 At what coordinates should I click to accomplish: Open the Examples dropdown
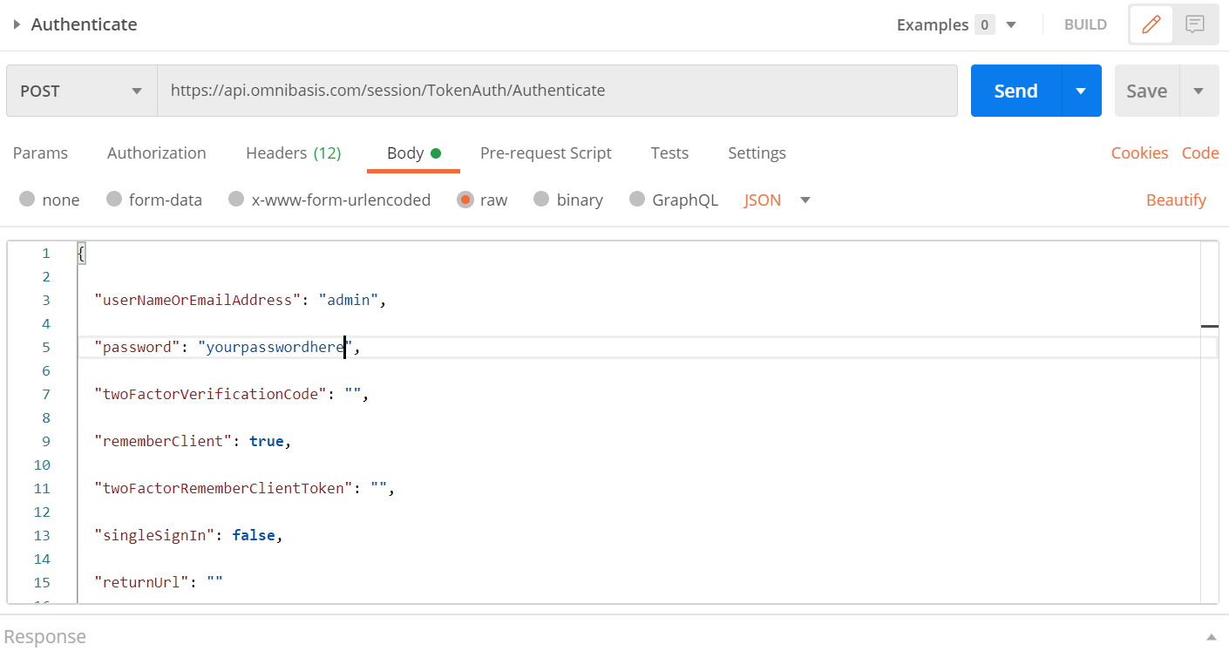tap(1011, 24)
